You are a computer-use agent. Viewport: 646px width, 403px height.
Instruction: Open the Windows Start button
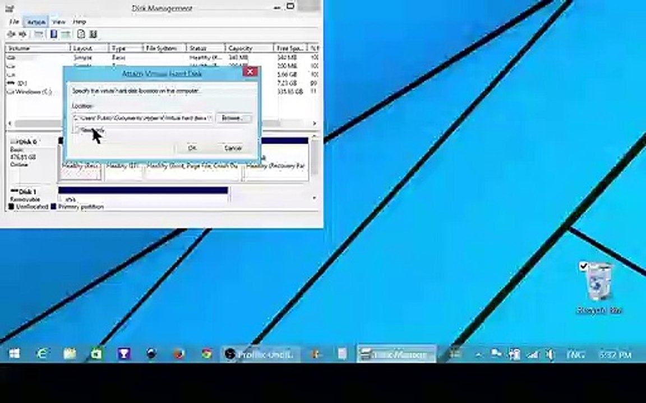[x=15, y=354]
